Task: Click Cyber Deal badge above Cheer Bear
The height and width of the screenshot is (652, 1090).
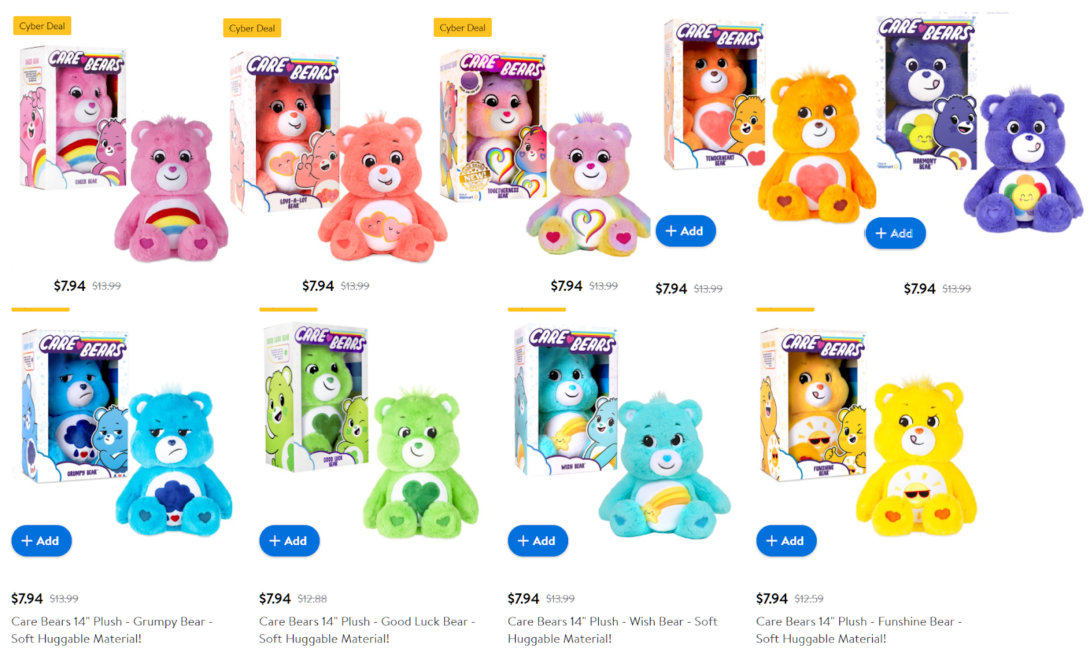Action: 42,26
